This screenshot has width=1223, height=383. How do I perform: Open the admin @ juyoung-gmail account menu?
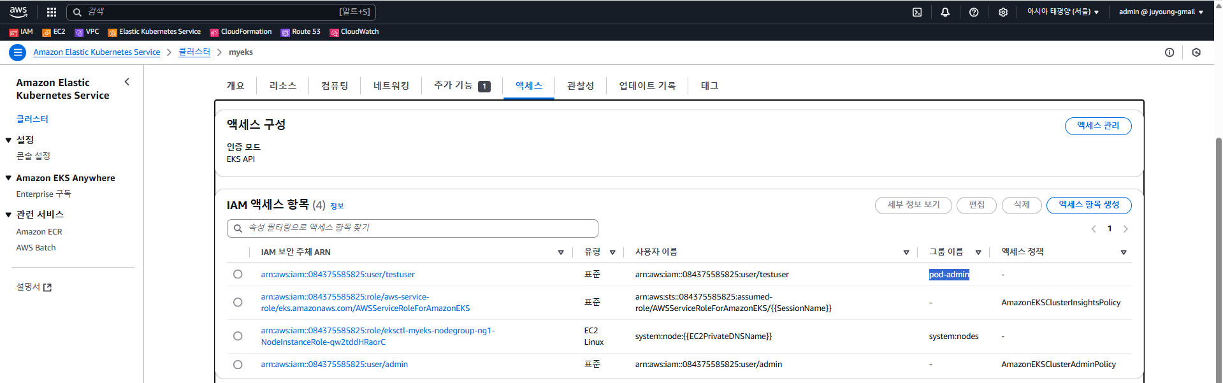1161,12
